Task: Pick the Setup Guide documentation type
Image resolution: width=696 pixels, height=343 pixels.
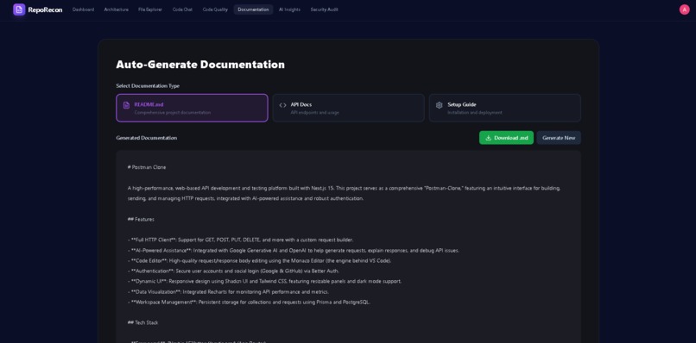Action: (504, 108)
